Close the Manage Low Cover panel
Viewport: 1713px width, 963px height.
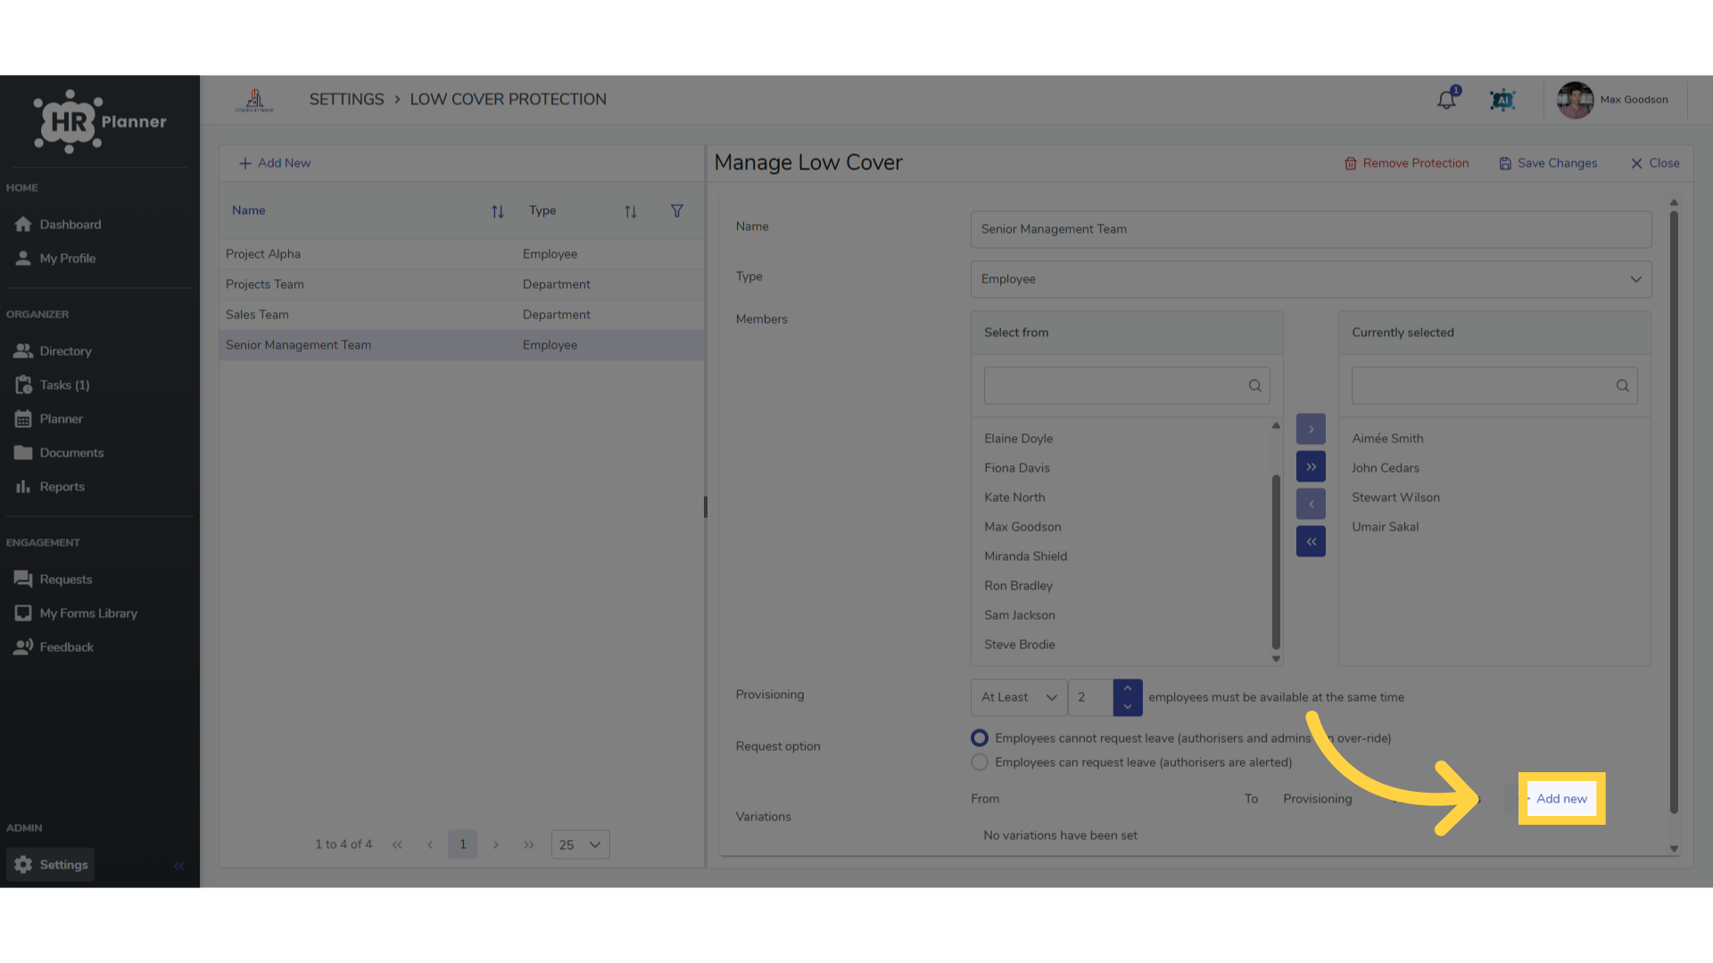[1655, 163]
